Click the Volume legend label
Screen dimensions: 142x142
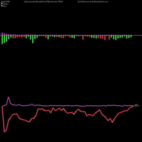pos(5,4)
